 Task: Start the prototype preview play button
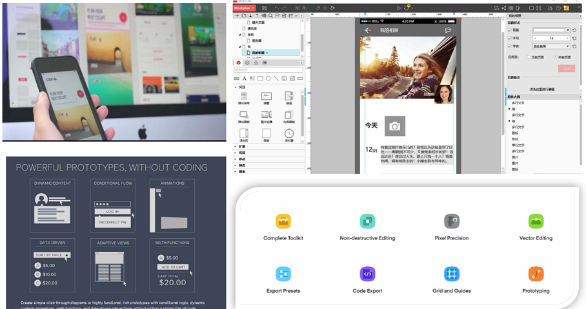(x=399, y=8)
